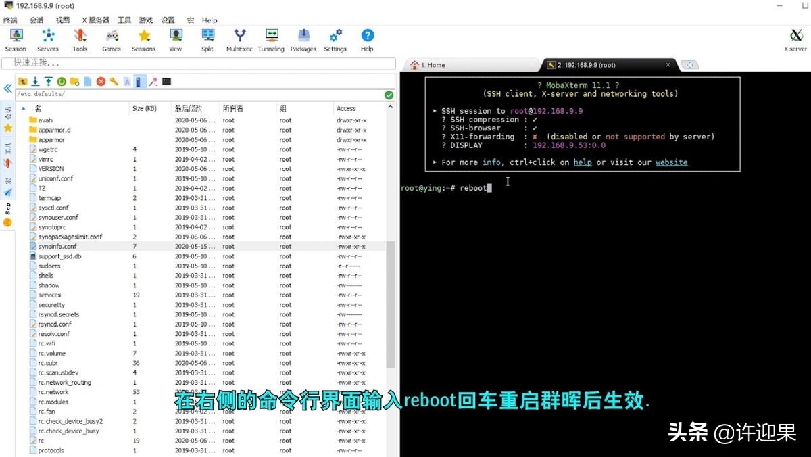Open the Tunneling toolbar icon
Screen dimensions: 811x457
[271, 40]
